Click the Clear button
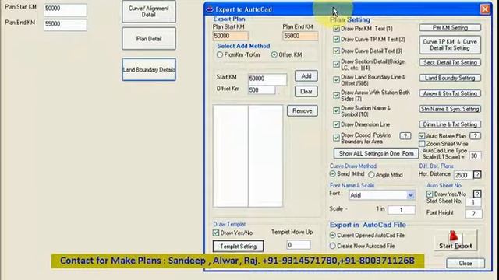The width and height of the screenshot is (499, 280). (306, 92)
